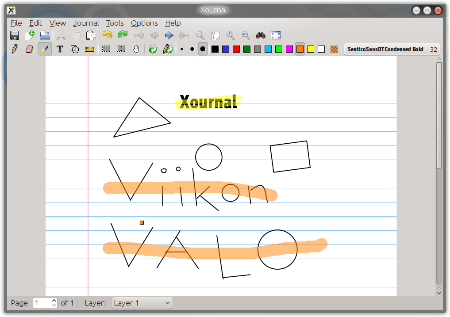Open the find binoculars tool
Viewport: 450px width, 317px height.
[x=261, y=35]
